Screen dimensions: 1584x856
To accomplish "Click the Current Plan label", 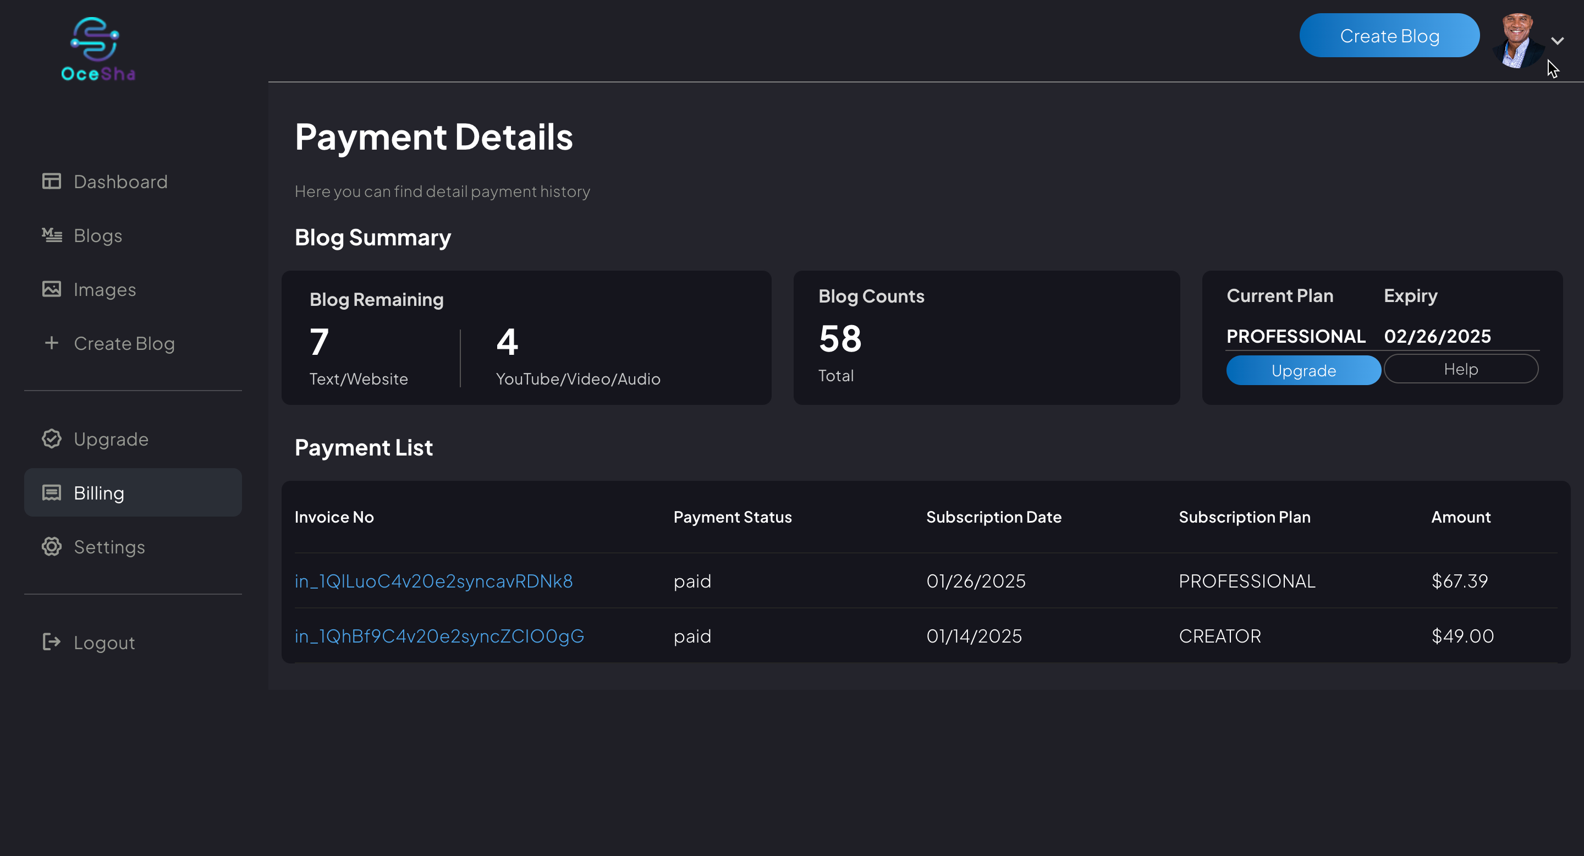I will coord(1280,296).
